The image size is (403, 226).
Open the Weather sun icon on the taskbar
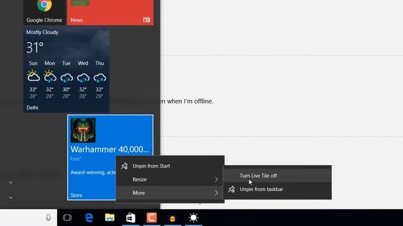click(193, 218)
